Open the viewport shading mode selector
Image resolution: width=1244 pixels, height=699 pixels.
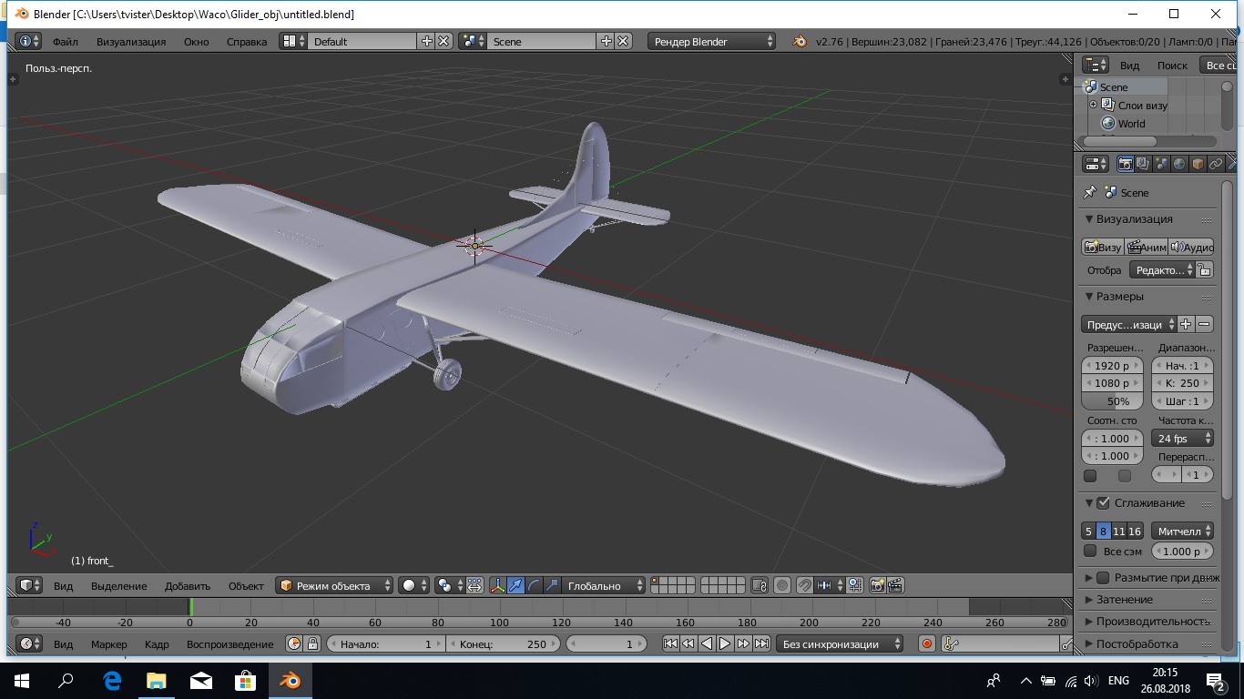(413, 585)
